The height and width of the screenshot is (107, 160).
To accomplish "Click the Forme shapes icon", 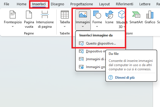I will point(97,15).
